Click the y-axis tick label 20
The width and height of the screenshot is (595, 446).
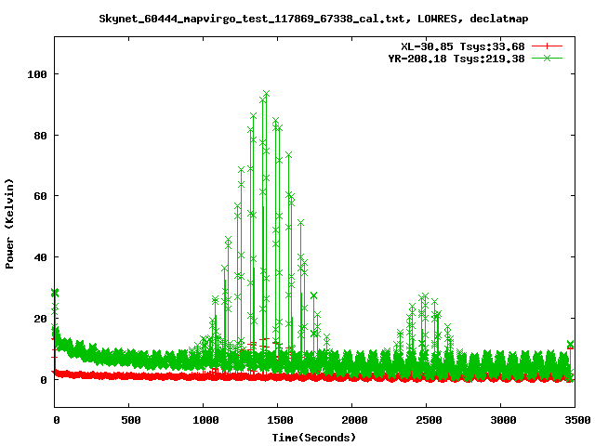tap(41, 319)
